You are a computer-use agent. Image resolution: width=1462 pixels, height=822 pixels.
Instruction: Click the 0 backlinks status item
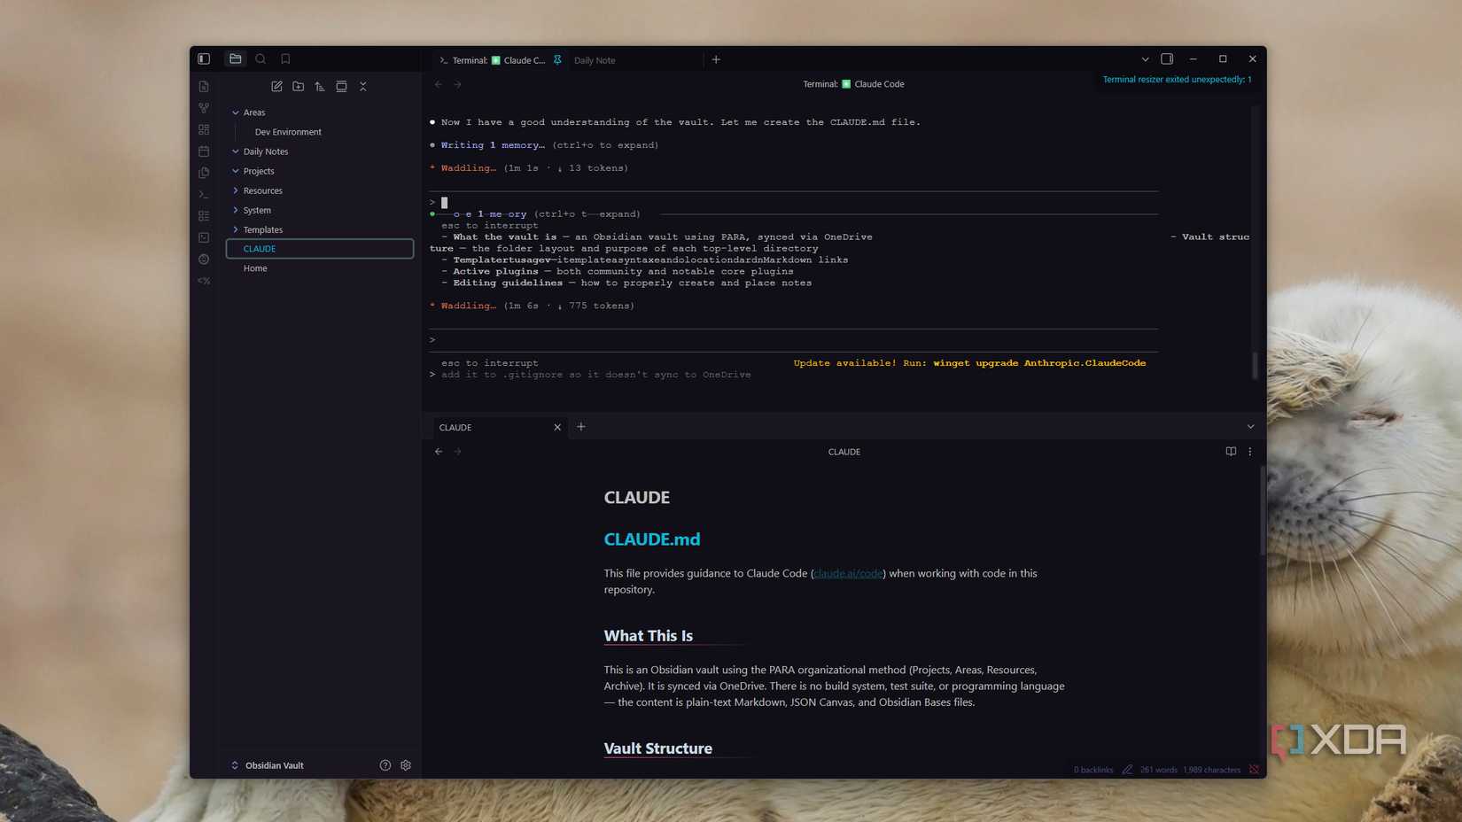(x=1093, y=771)
